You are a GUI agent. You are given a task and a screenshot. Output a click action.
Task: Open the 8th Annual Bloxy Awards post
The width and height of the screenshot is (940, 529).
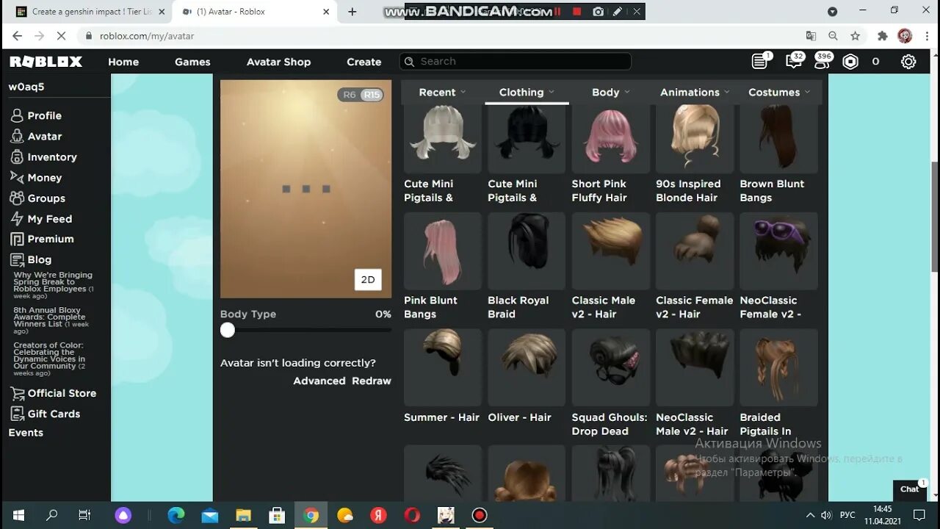pos(51,320)
